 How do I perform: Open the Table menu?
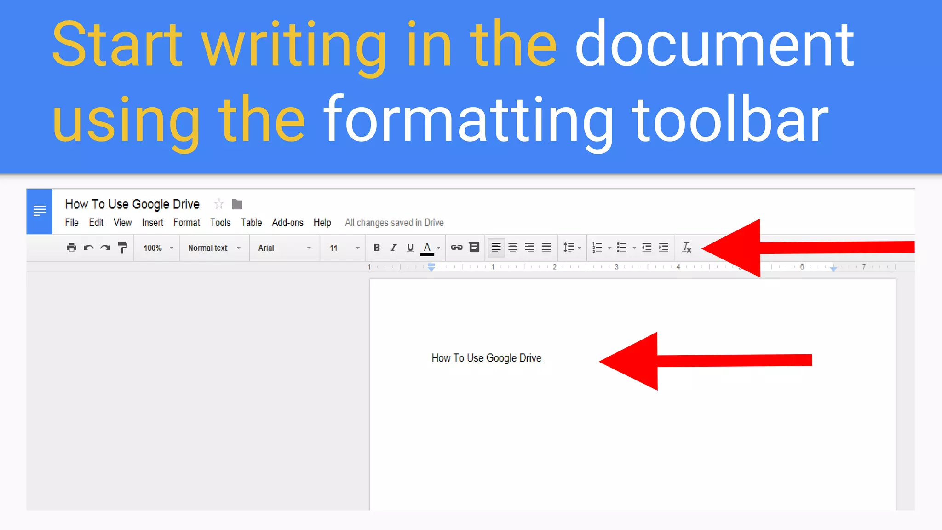point(252,223)
